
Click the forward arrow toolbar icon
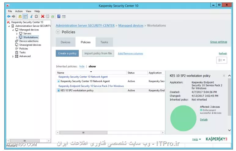click(x=13, y=16)
